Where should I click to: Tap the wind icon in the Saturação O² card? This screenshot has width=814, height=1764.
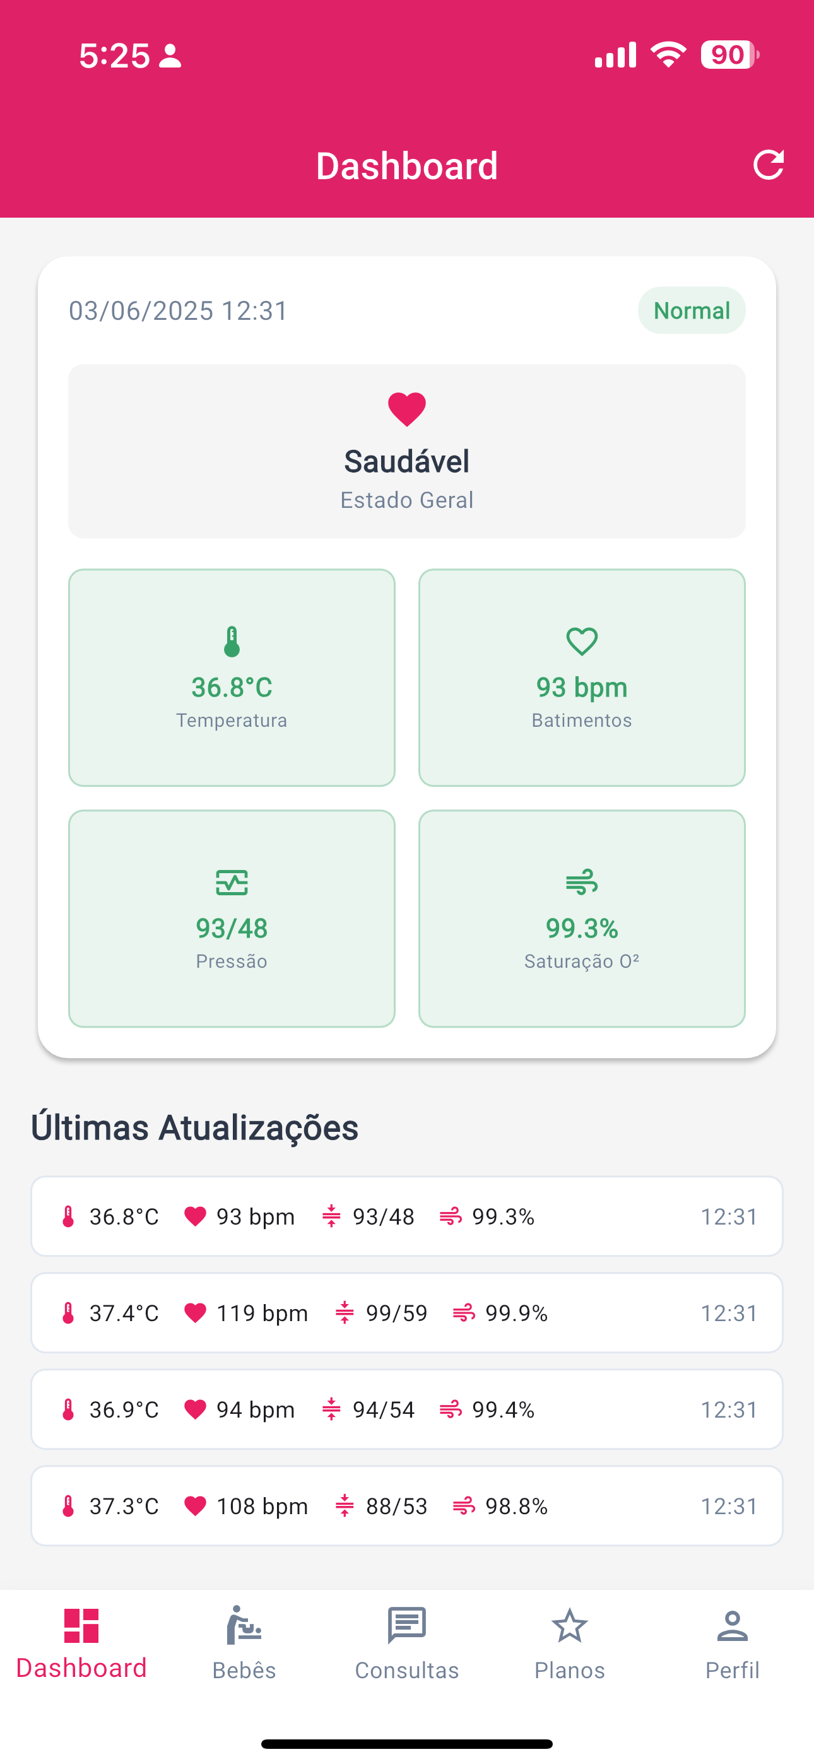[582, 883]
